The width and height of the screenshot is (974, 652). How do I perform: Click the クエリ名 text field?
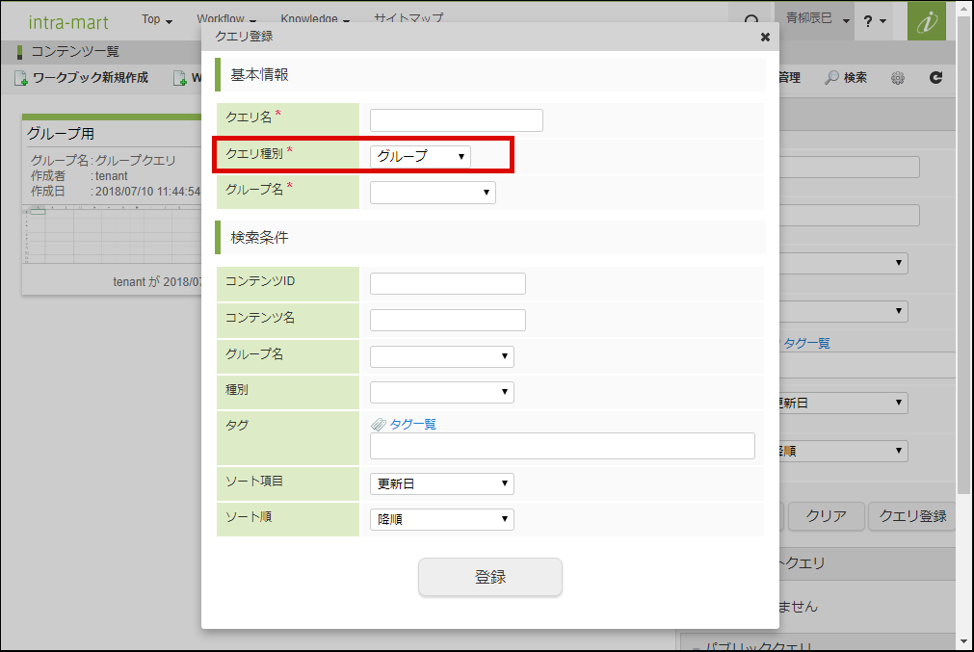(x=456, y=120)
